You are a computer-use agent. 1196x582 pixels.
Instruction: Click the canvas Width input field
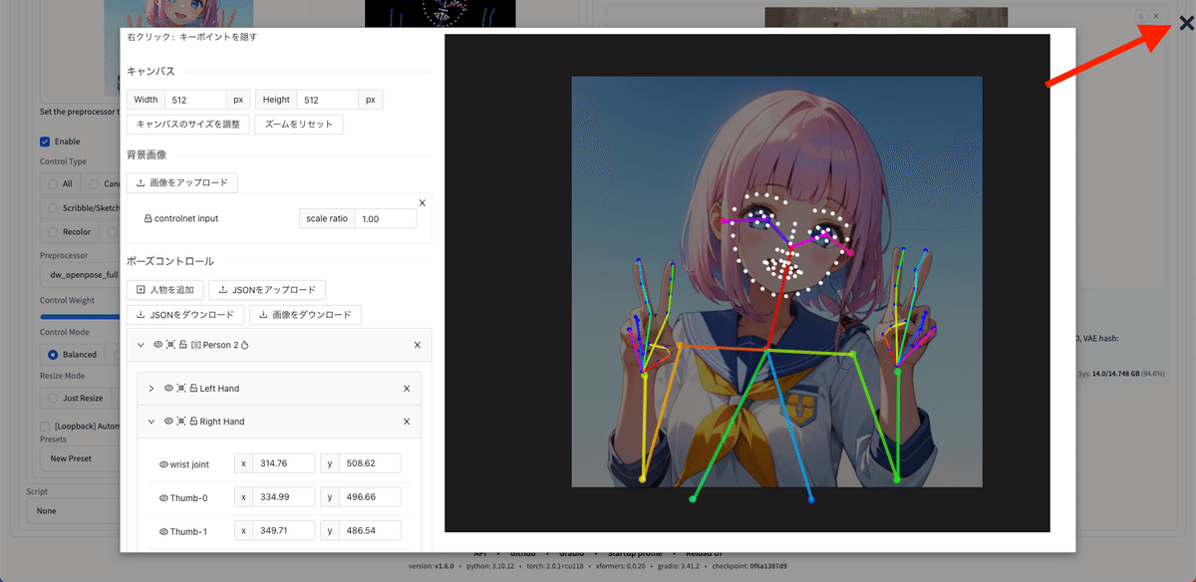pyautogui.click(x=195, y=100)
